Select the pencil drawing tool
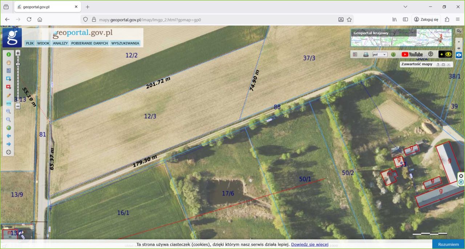465x249 pixels. [9, 95]
